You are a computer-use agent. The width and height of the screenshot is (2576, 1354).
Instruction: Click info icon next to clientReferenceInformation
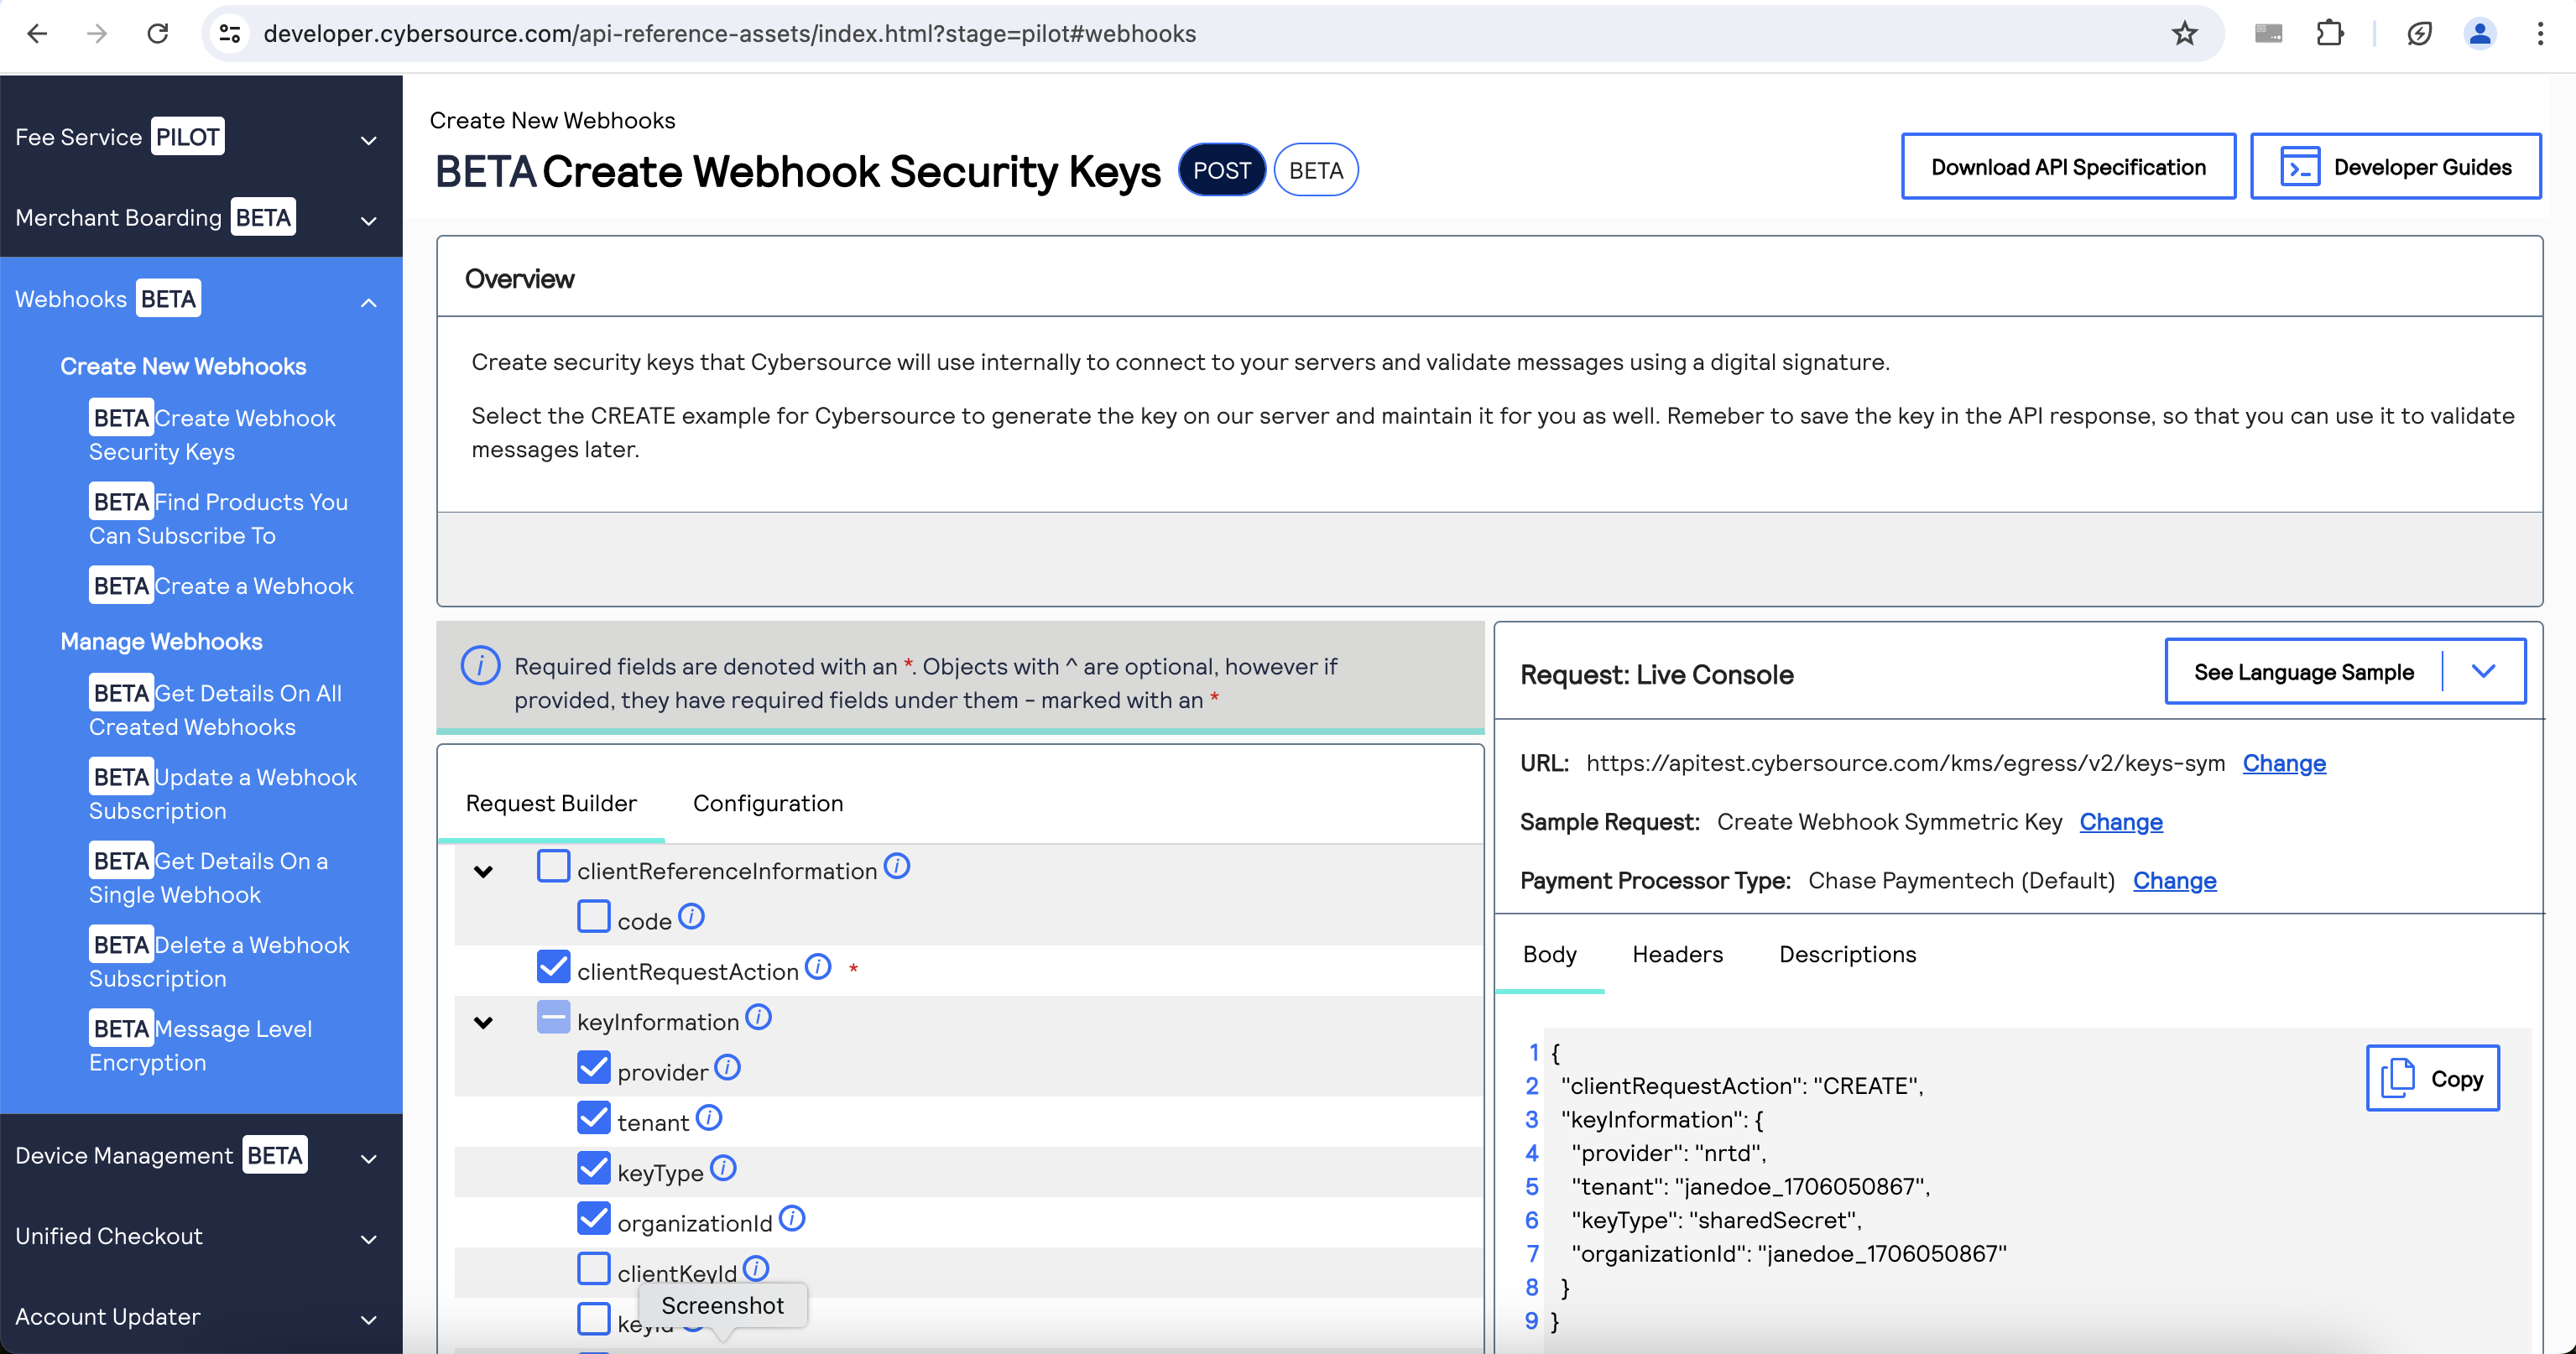tap(897, 866)
